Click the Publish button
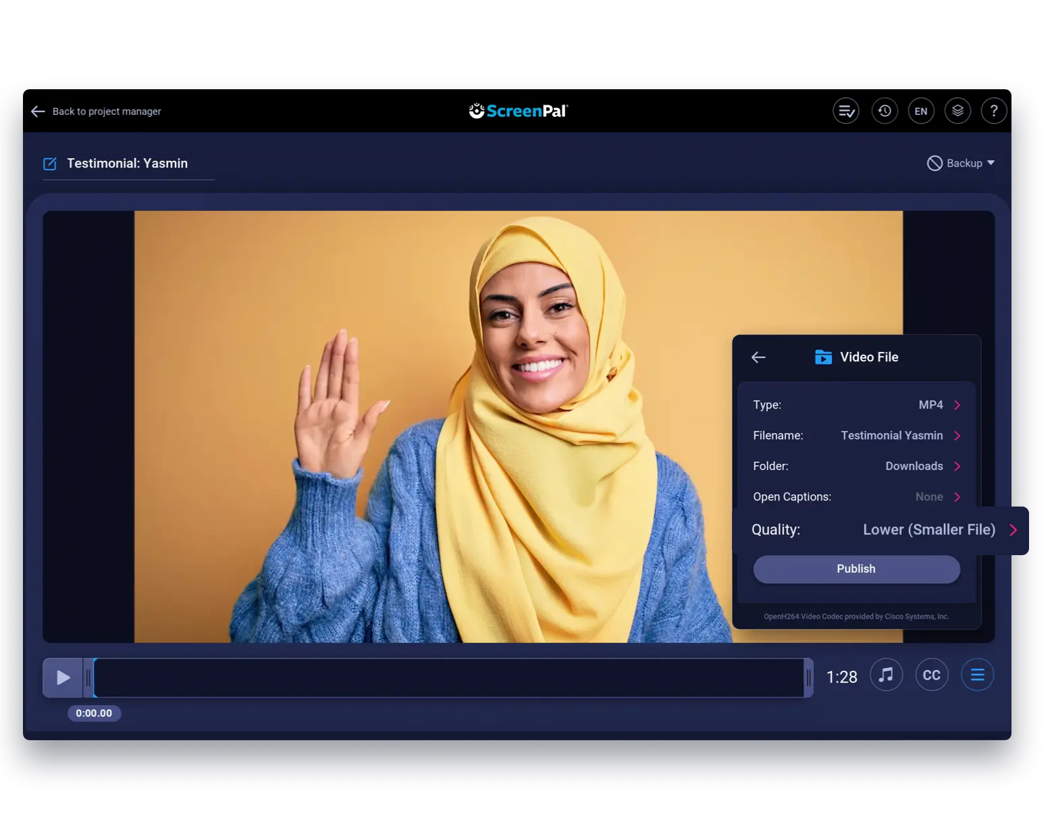 (856, 569)
